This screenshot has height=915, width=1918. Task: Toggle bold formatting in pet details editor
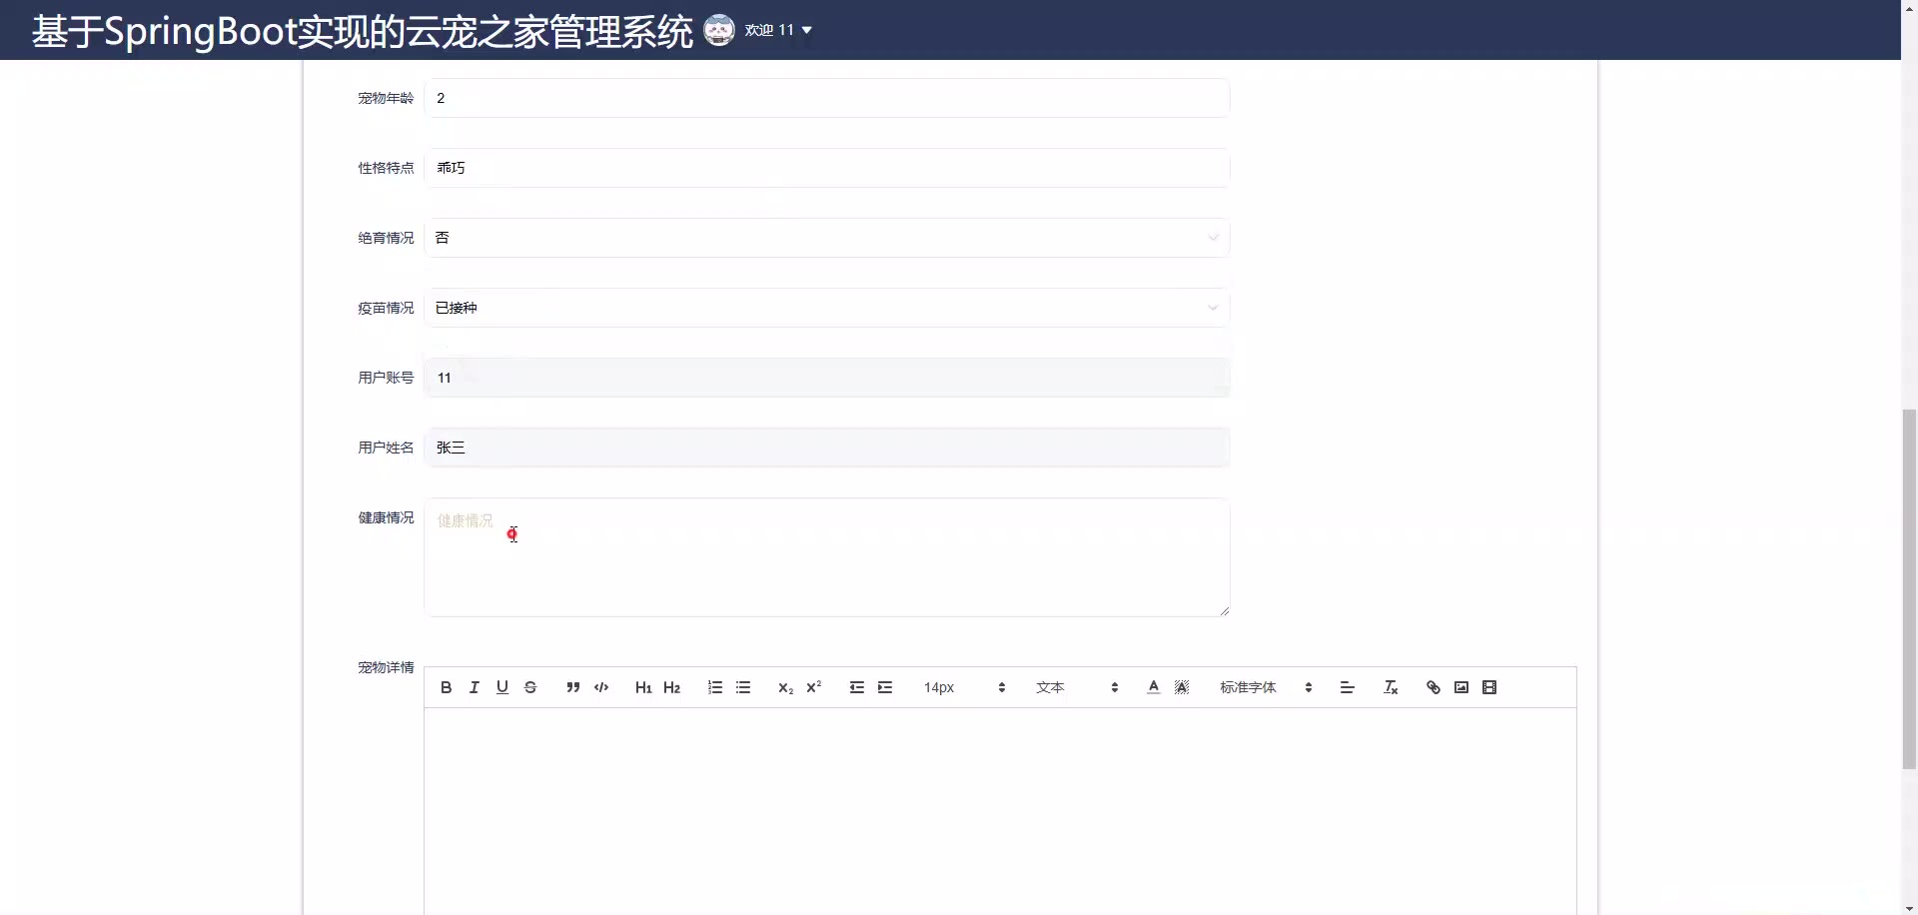coord(446,687)
